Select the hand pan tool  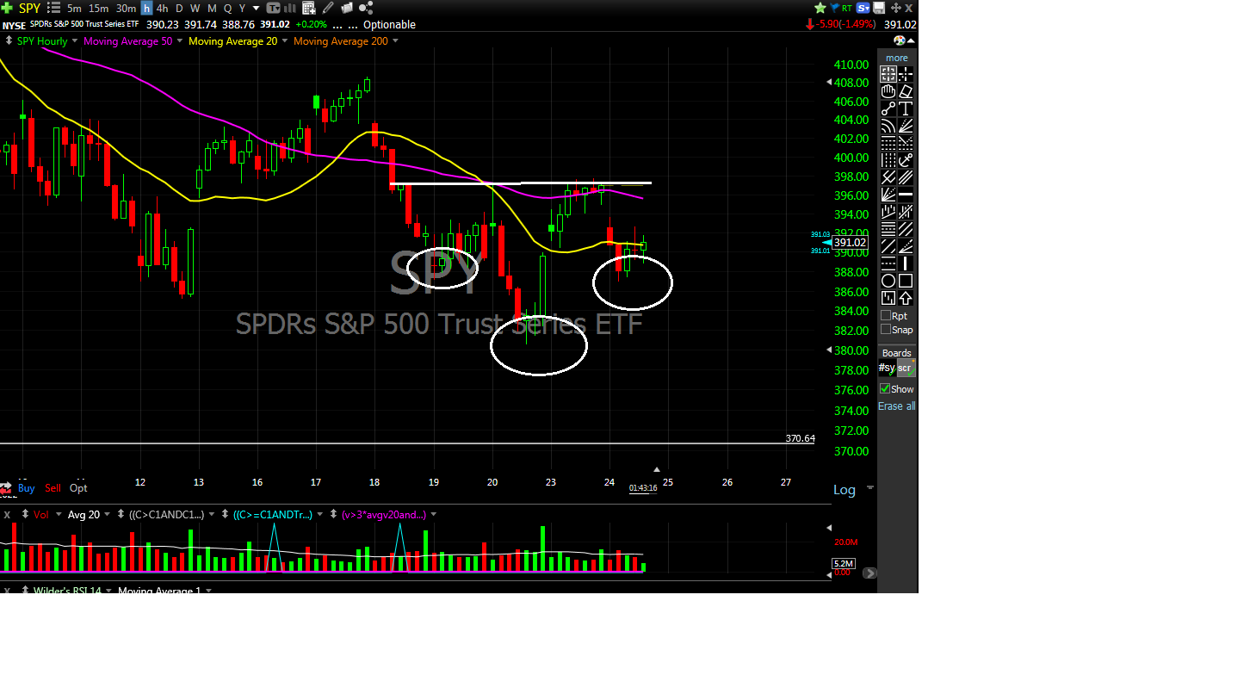888,91
